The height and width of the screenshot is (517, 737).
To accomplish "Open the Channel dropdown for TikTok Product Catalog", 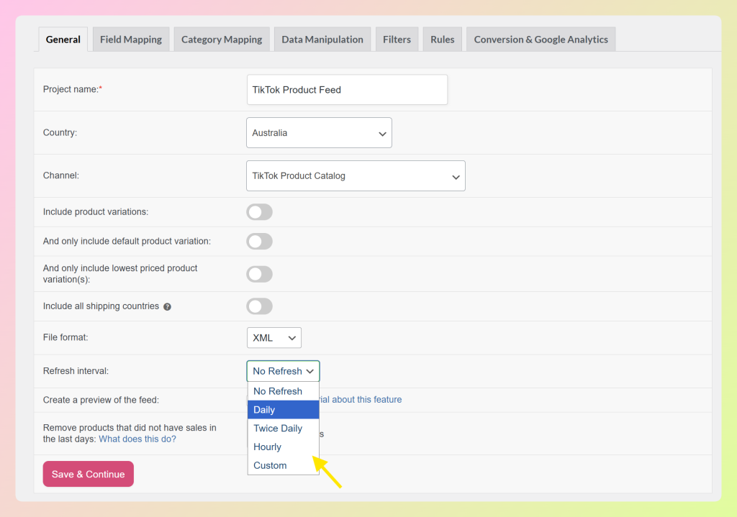I will (x=356, y=175).
